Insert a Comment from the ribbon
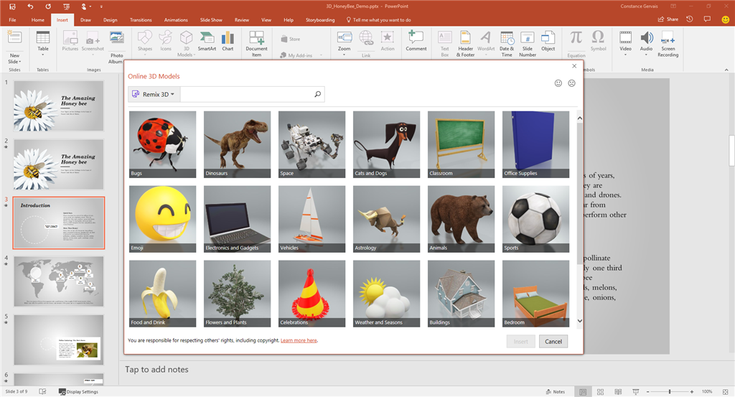The width and height of the screenshot is (735, 397). [x=416, y=41]
